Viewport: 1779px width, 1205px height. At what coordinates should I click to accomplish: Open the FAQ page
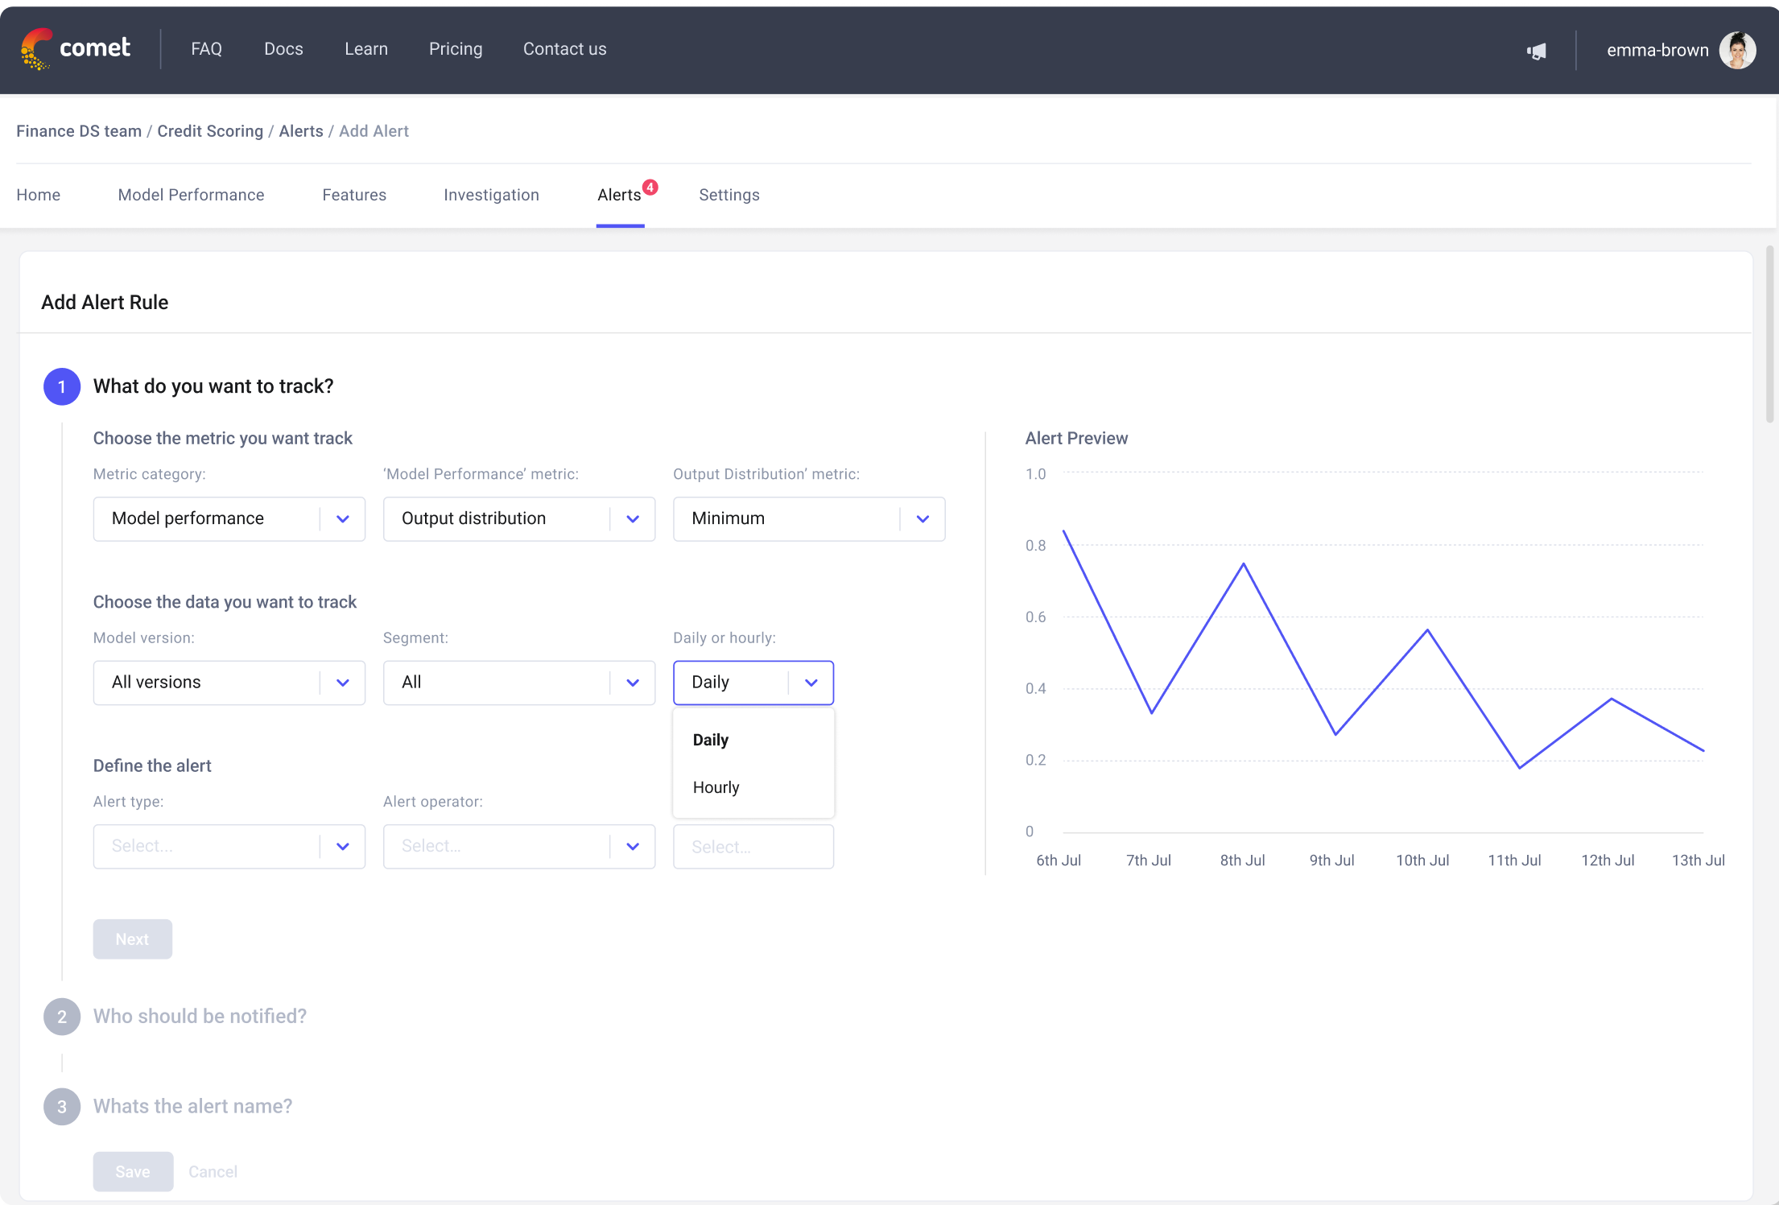(206, 49)
